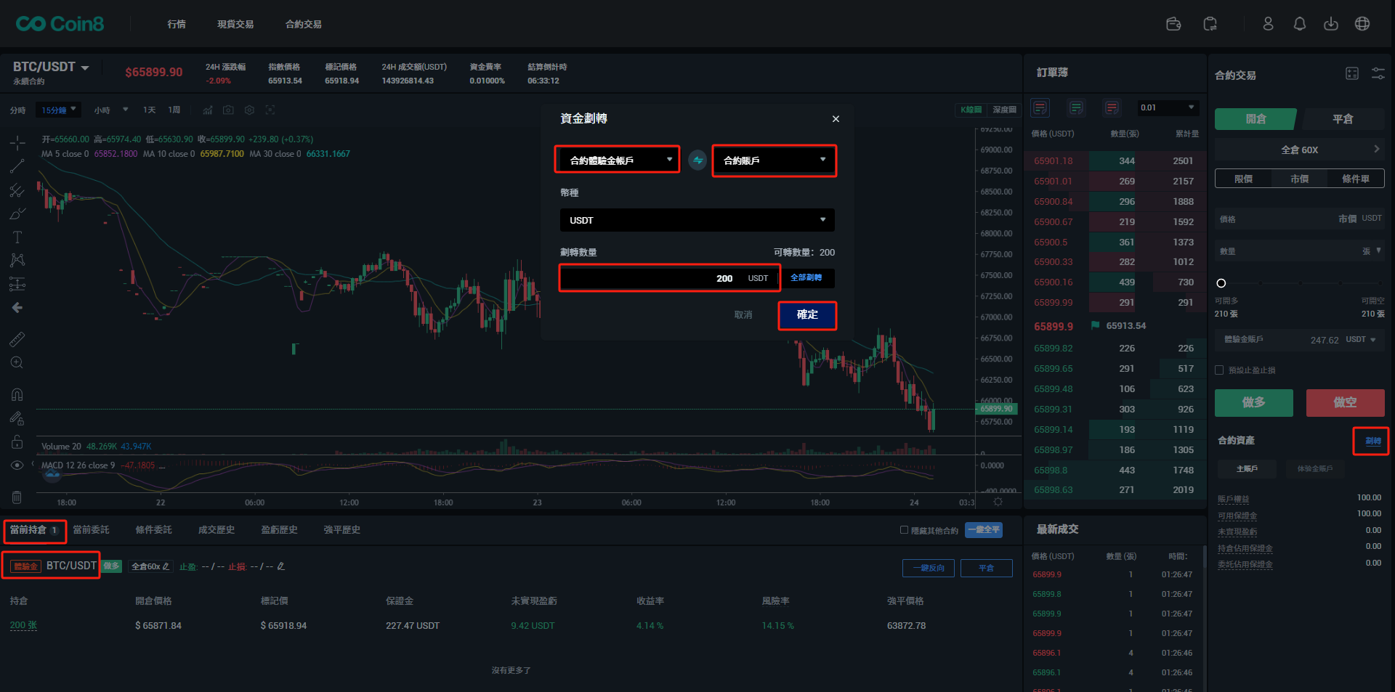Check the hide other contracts checkbox
This screenshot has width=1395, height=692.
click(x=905, y=530)
